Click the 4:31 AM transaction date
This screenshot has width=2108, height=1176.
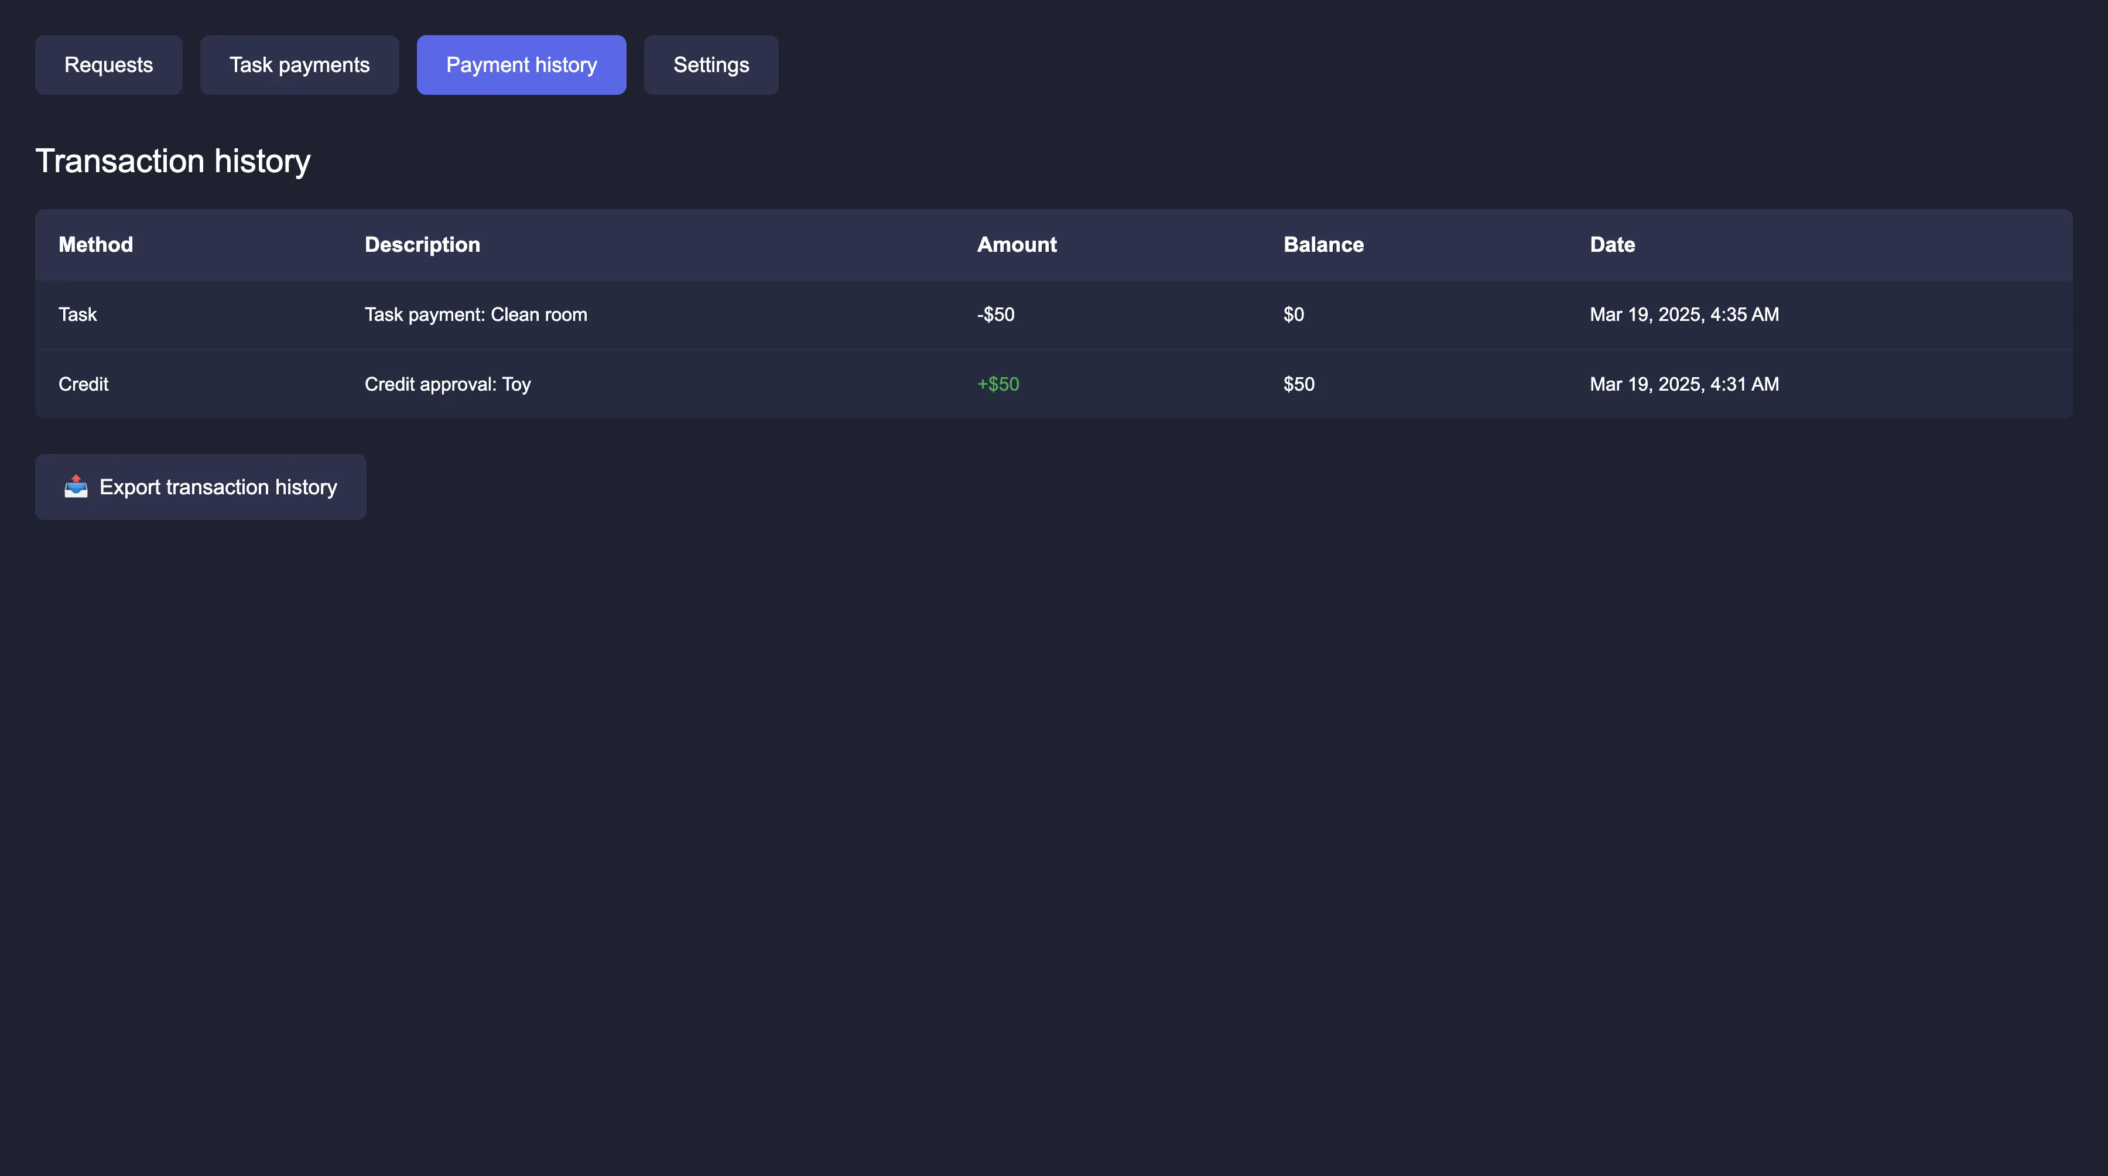1683,384
